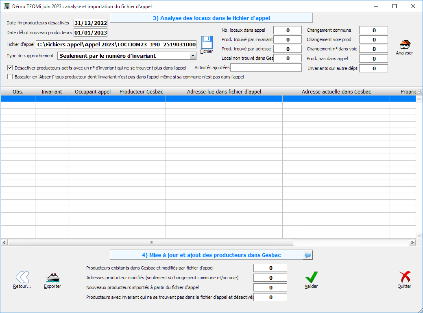Screen dimensions: 423x313
Task: Click Producteur Gesbac column header
Action: (141, 92)
